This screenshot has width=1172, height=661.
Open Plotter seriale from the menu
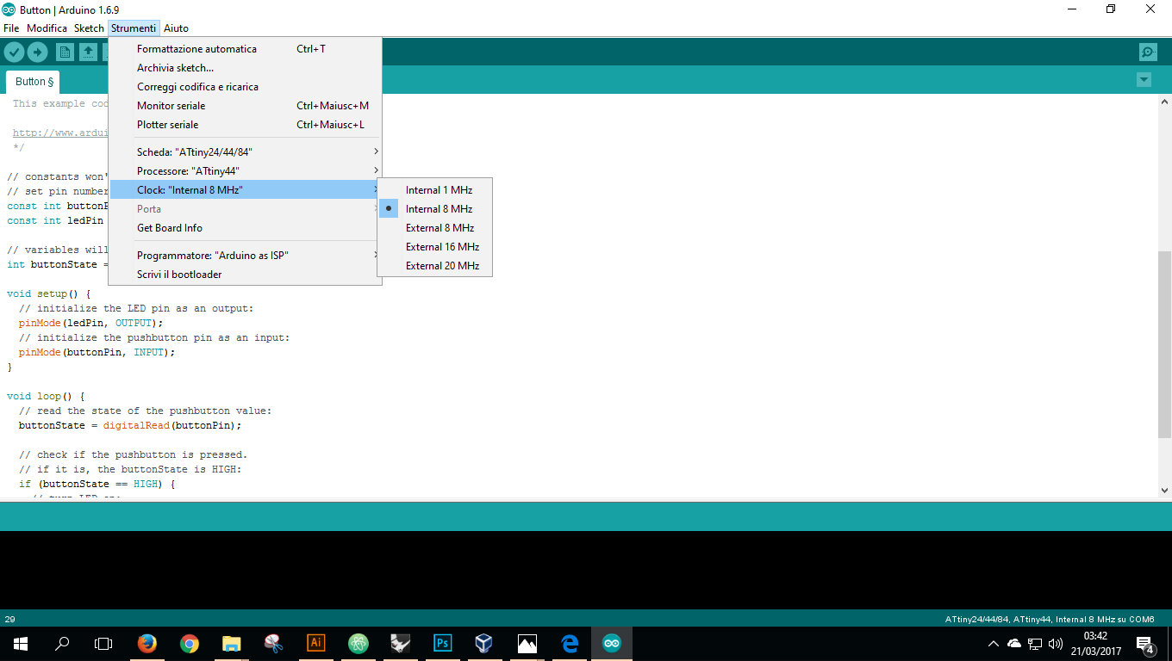(245, 125)
